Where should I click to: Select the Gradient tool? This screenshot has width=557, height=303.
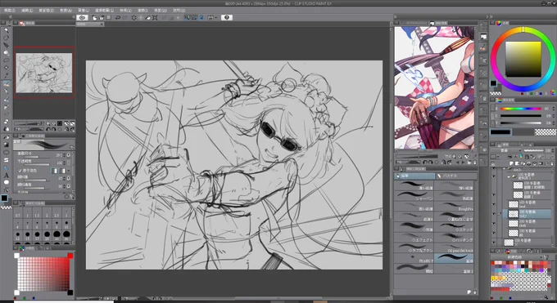coord(6,145)
